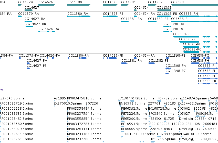Click the long RP003237206.5prime alignment line

pos(106,142)
